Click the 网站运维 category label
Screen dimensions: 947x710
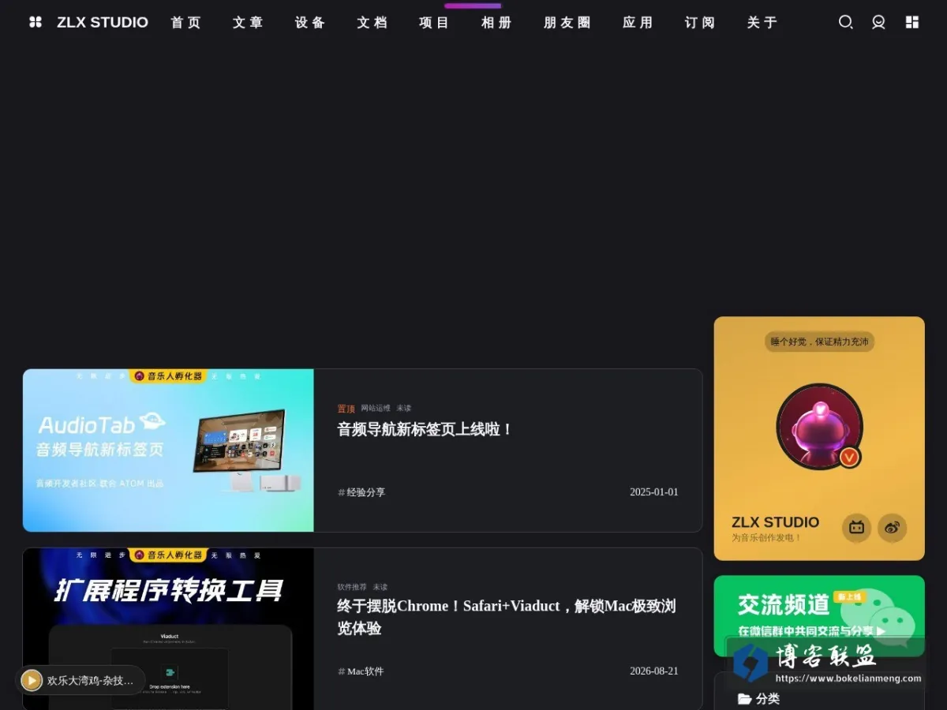click(x=376, y=408)
